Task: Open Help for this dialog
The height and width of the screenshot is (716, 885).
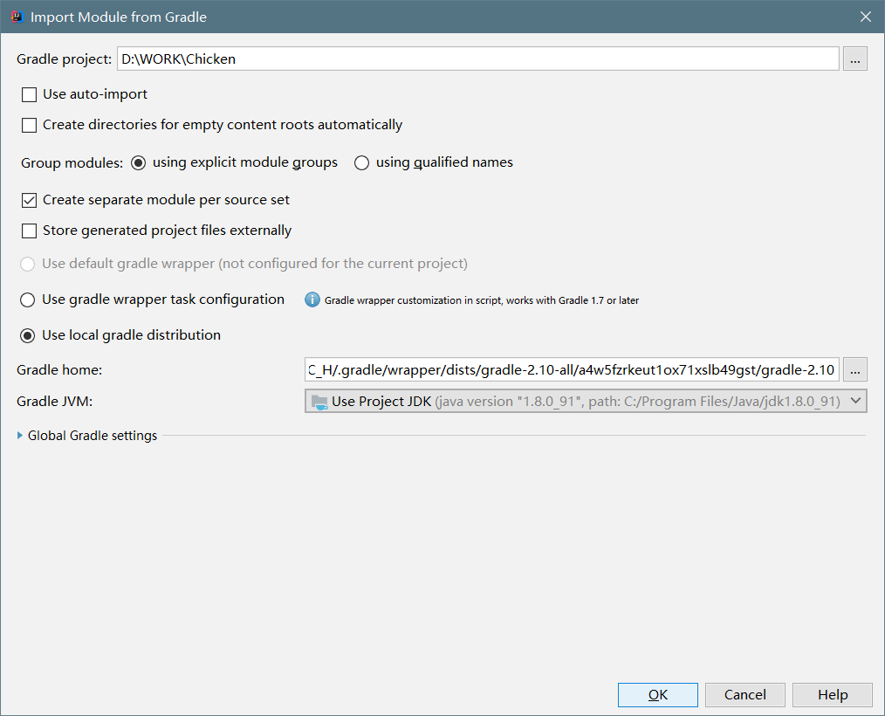Action: [x=833, y=694]
